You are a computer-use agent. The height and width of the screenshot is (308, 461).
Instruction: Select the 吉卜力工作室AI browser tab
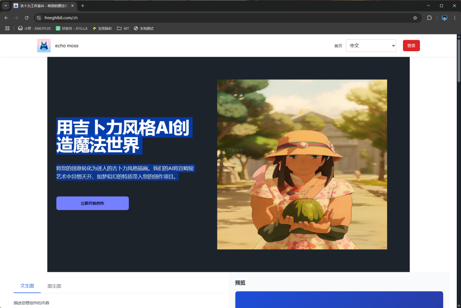tap(44, 6)
